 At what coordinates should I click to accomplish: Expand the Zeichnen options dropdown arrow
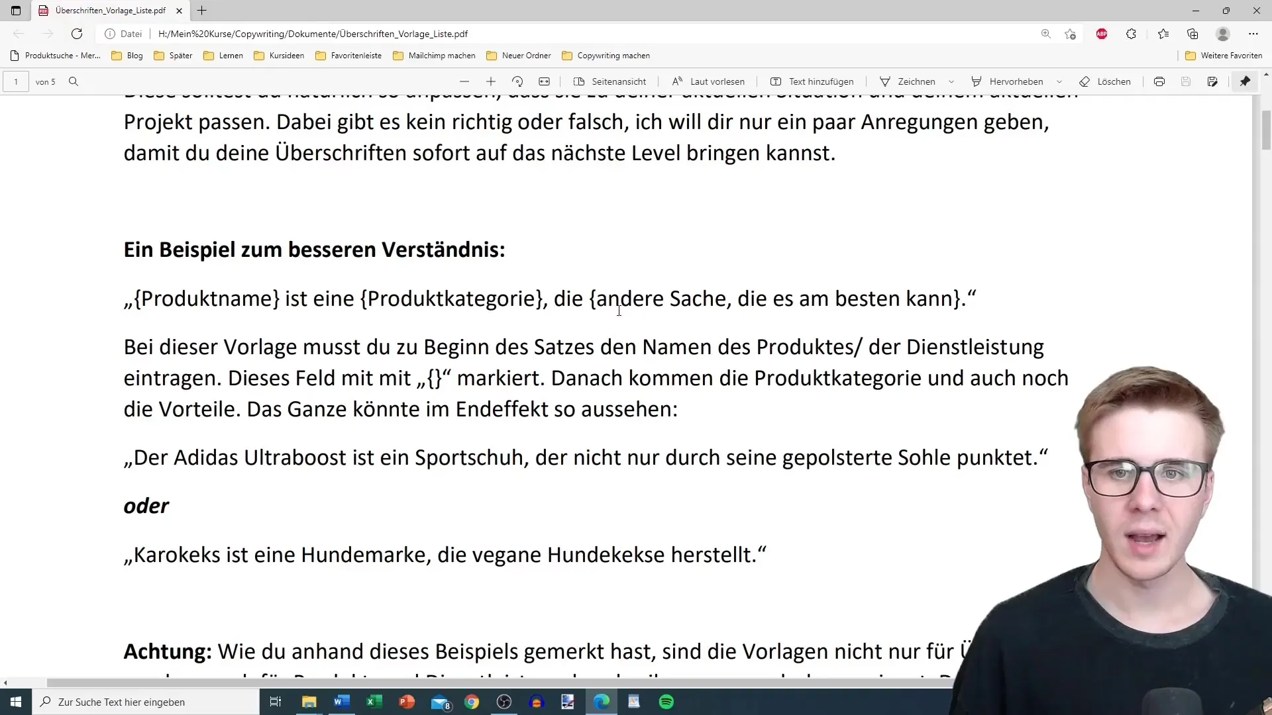coord(951,81)
